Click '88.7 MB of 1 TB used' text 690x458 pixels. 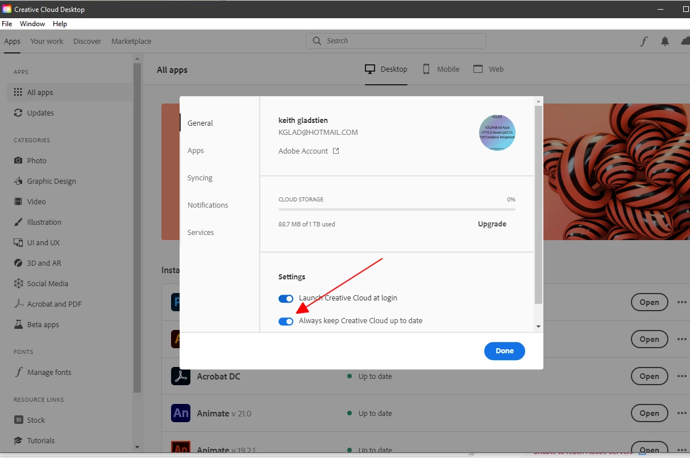pos(306,224)
